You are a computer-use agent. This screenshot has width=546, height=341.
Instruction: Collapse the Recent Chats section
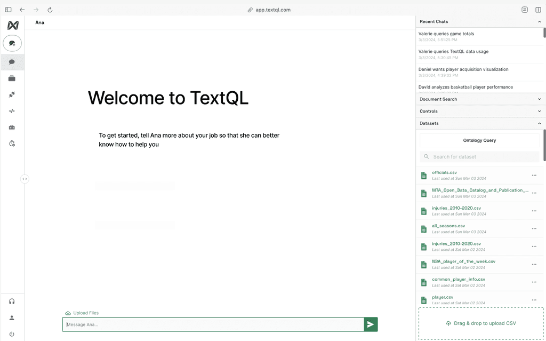click(540, 22)
